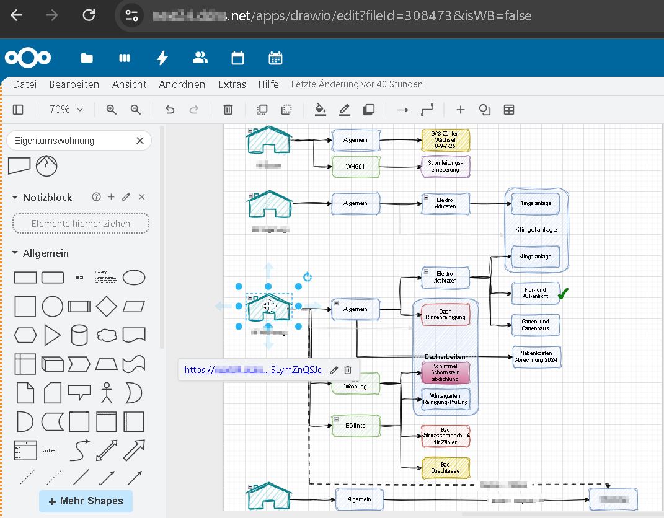Delete selection with toolbar trash icon
The height and width of the screenshot is (518, 664).
pyautogui.click(x=228, y=110)
